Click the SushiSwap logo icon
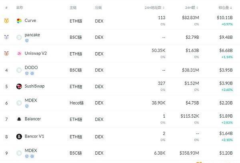This screenshot has height=163, width=240. (19, 86)
